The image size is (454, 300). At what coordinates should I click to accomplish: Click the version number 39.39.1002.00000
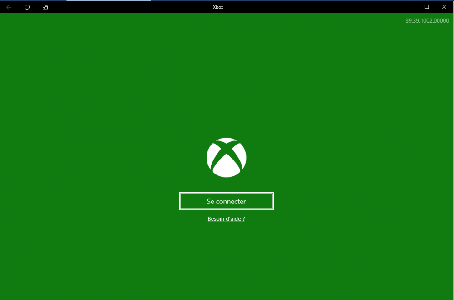tap(427, 21)
